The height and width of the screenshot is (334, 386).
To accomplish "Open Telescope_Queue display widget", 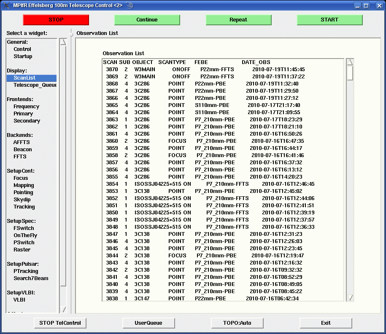I will (x=35, y=85).
